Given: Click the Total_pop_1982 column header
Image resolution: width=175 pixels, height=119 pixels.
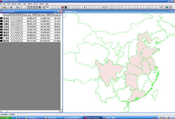Looking at the screenshot, I should [x=29, y=14].
